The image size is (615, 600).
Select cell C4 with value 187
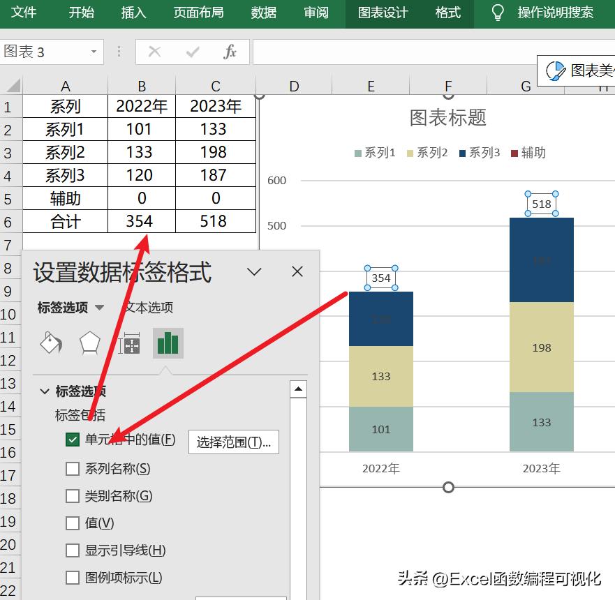pos(215,175)
